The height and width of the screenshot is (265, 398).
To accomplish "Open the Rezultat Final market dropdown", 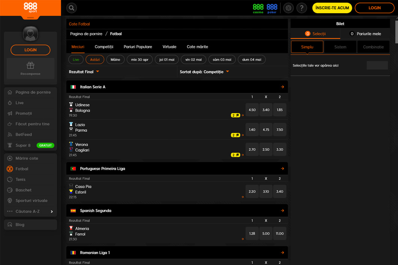I will (84, 71).
